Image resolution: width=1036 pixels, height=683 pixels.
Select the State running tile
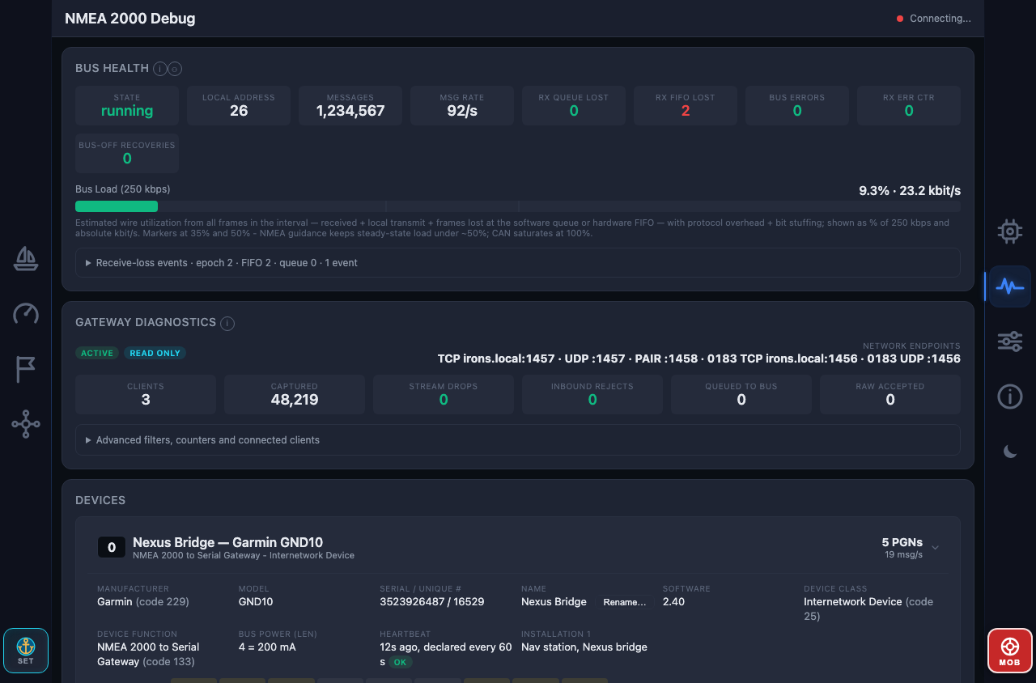coord(127,105)
